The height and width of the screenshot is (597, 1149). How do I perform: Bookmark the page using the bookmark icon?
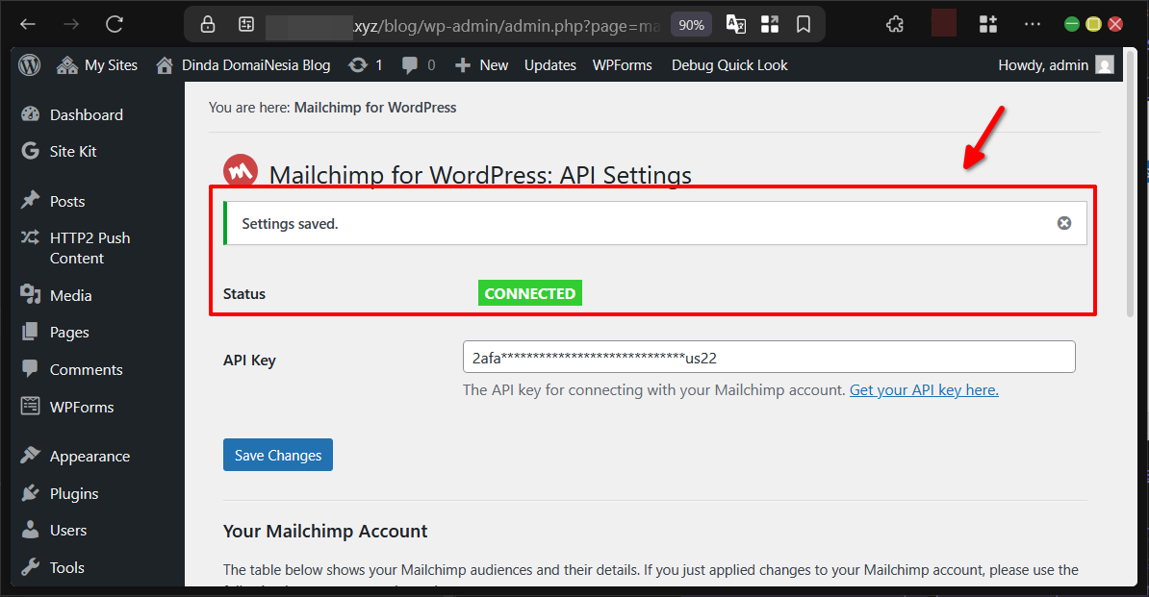coord(804,23)
